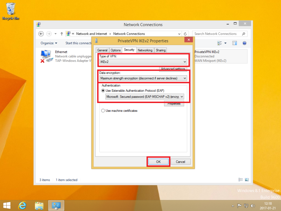Select Use Extensible Authentication Protocol radio button
Screen dimensions: 281x211
(103, 90)
